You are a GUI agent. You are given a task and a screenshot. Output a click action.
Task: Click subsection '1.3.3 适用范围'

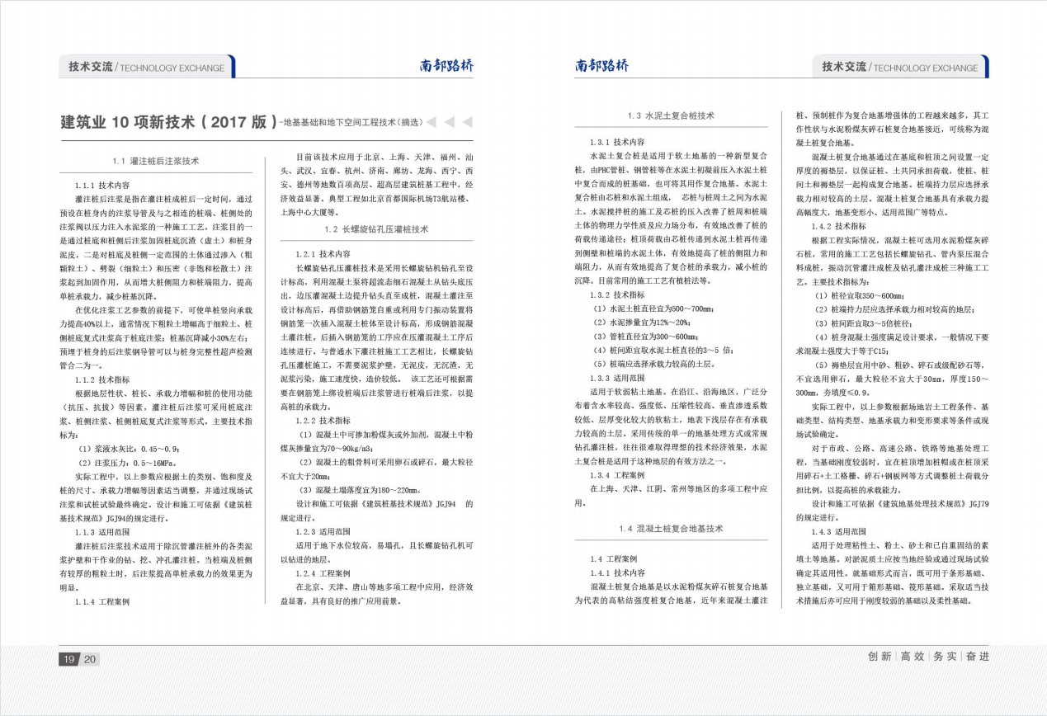tap(617, 378)
